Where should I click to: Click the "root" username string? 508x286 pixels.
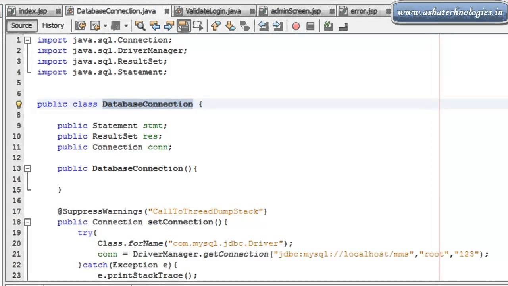[434, 254]
